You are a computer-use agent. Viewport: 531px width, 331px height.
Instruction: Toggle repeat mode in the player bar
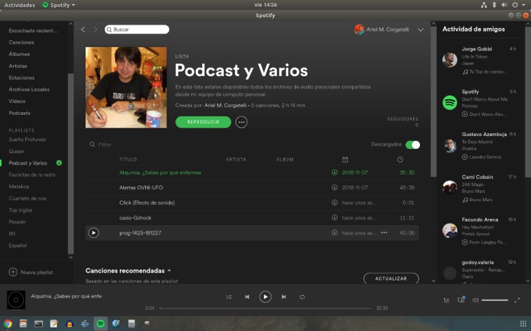pos(302,297)
